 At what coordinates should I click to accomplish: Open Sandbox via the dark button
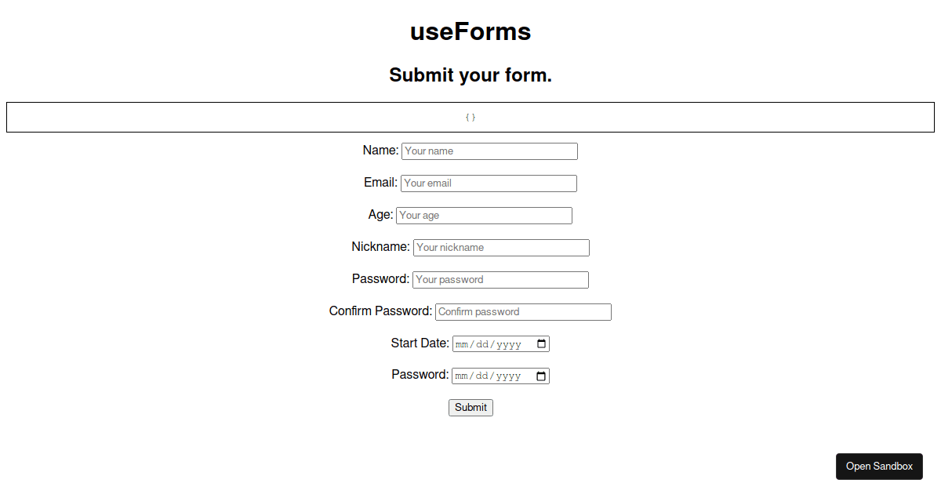click(879, 466)
